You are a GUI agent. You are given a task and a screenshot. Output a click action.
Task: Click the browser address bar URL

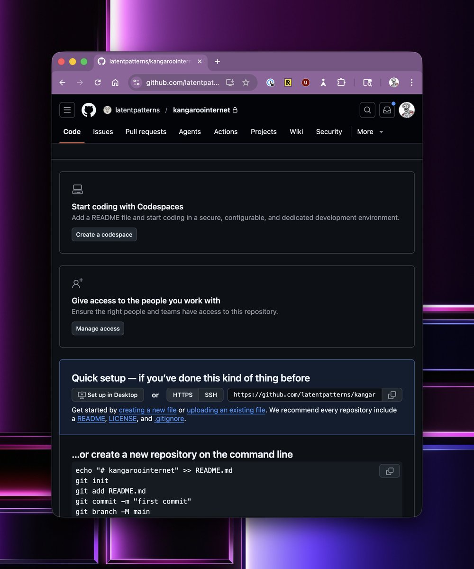tap(182, 83)
